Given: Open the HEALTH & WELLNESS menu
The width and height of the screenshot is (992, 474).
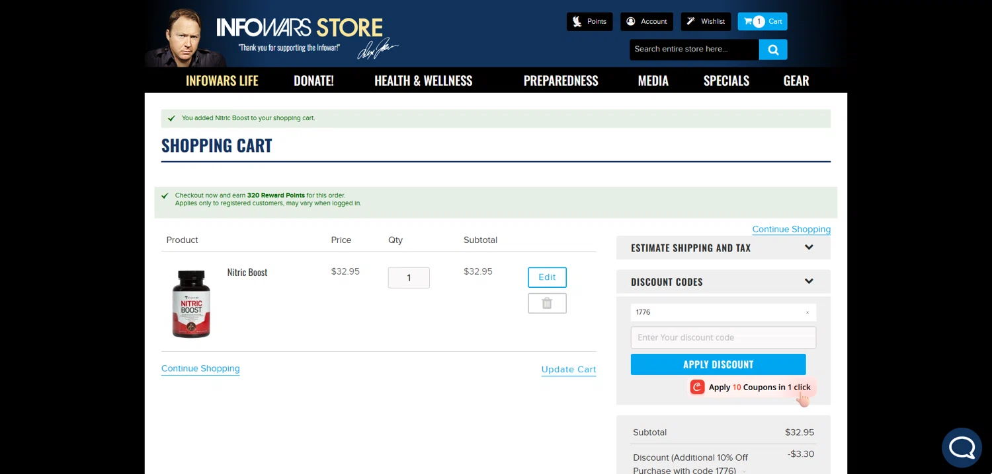Looking at the screenshot, I should (423, 81).
